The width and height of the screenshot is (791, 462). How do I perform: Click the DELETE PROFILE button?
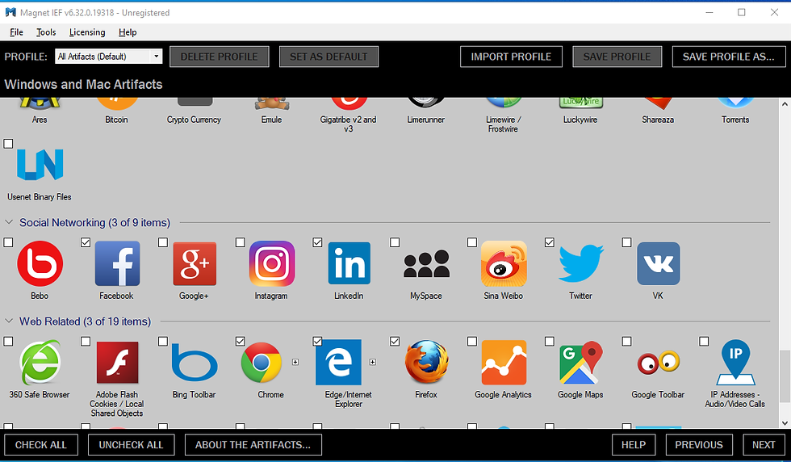220,57
